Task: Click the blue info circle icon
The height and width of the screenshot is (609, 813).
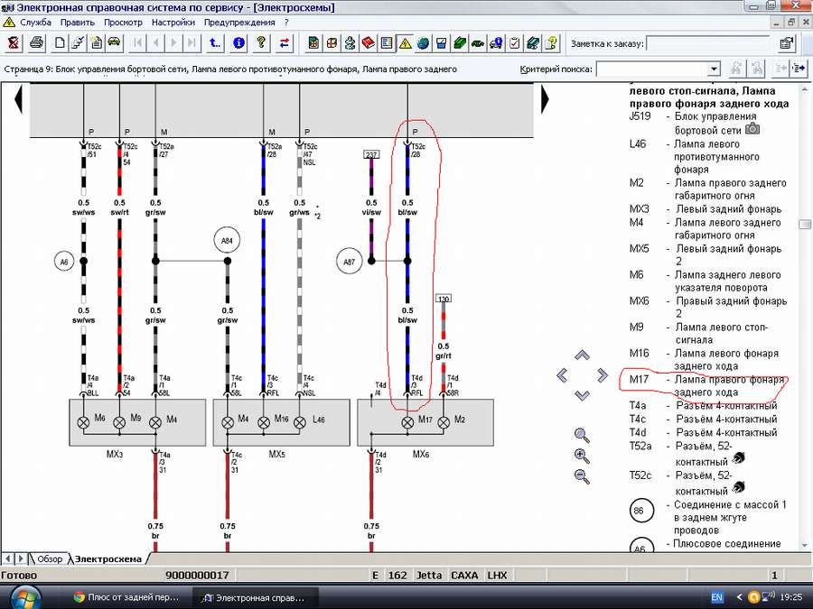Action: point(238,43)
